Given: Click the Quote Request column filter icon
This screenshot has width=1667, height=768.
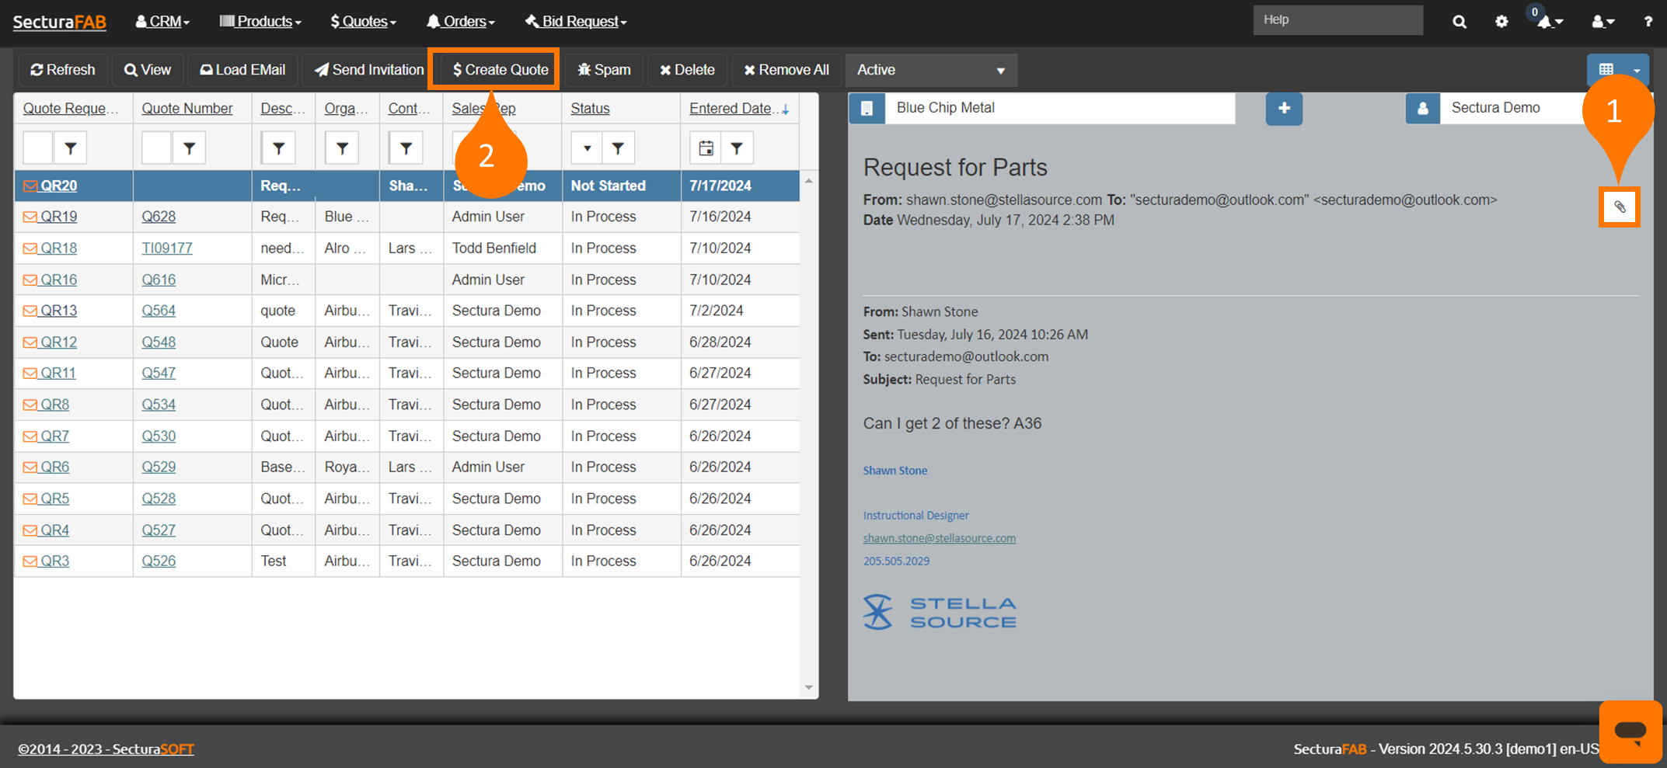Looking at the screenshot, I should tap(71, 148).
